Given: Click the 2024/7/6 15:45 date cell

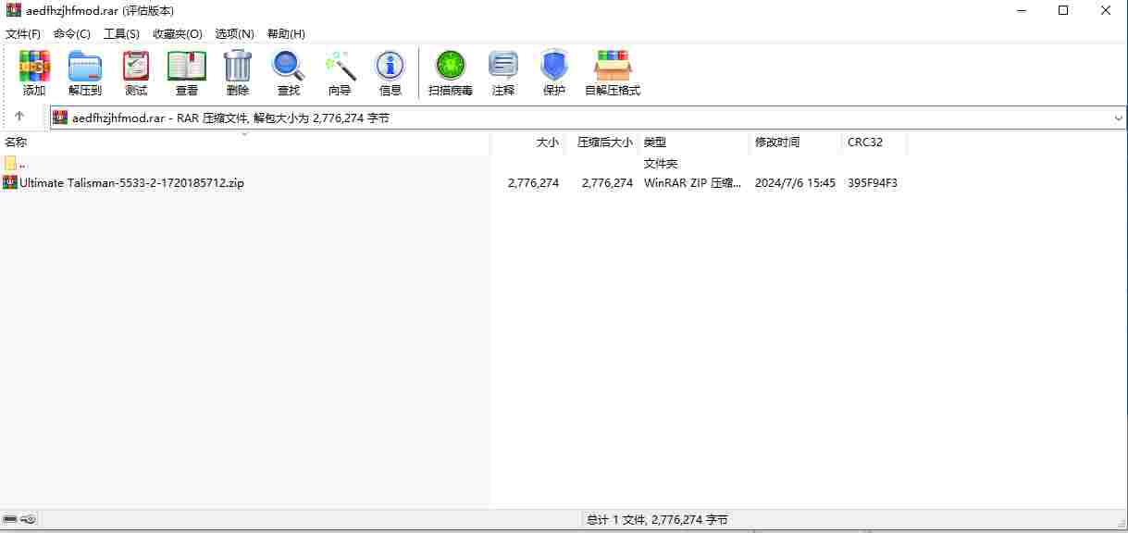Looking at the screenshot, I should 795,183.
